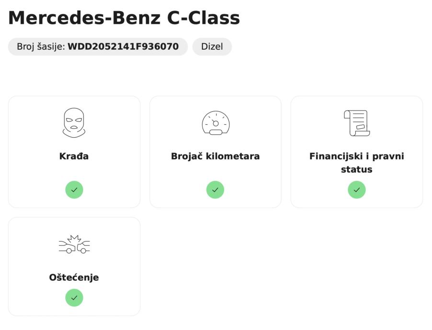Click the balaclava thief icon
The height and width of the screenshot is (330, 432).
point(74,122)
